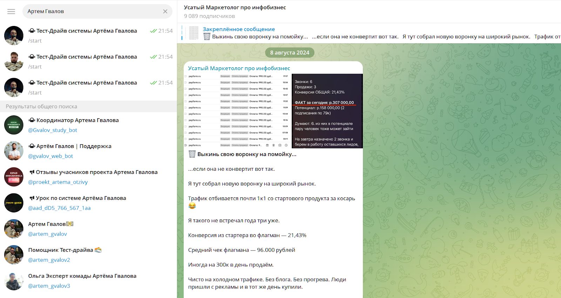Open the Артём Гвалов | Поддержка bot
The image size is (561, 298).
[x=88, y=151]
